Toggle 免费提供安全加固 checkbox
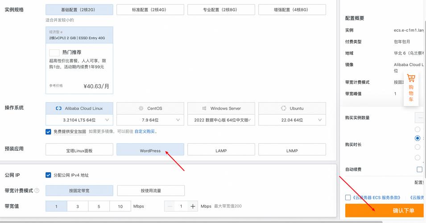 (48, 132)
